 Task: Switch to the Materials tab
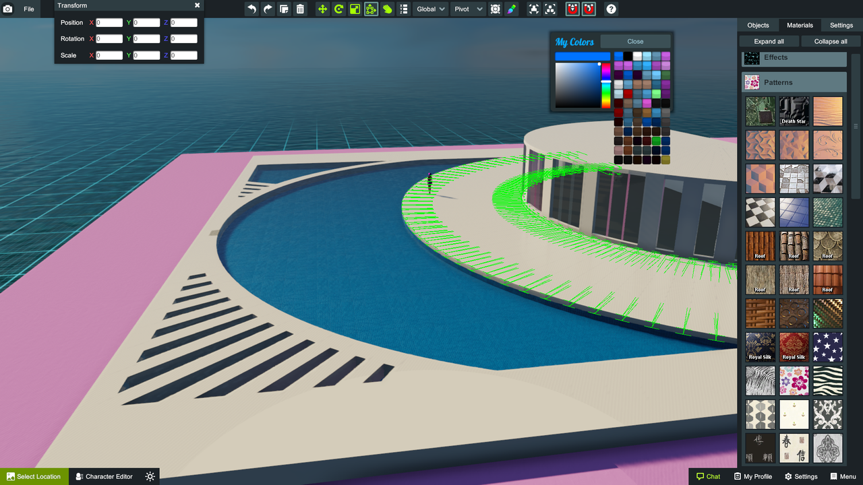[x=800, y=25]
